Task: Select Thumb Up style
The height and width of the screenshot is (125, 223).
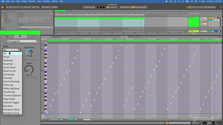Action: [13, 92]
